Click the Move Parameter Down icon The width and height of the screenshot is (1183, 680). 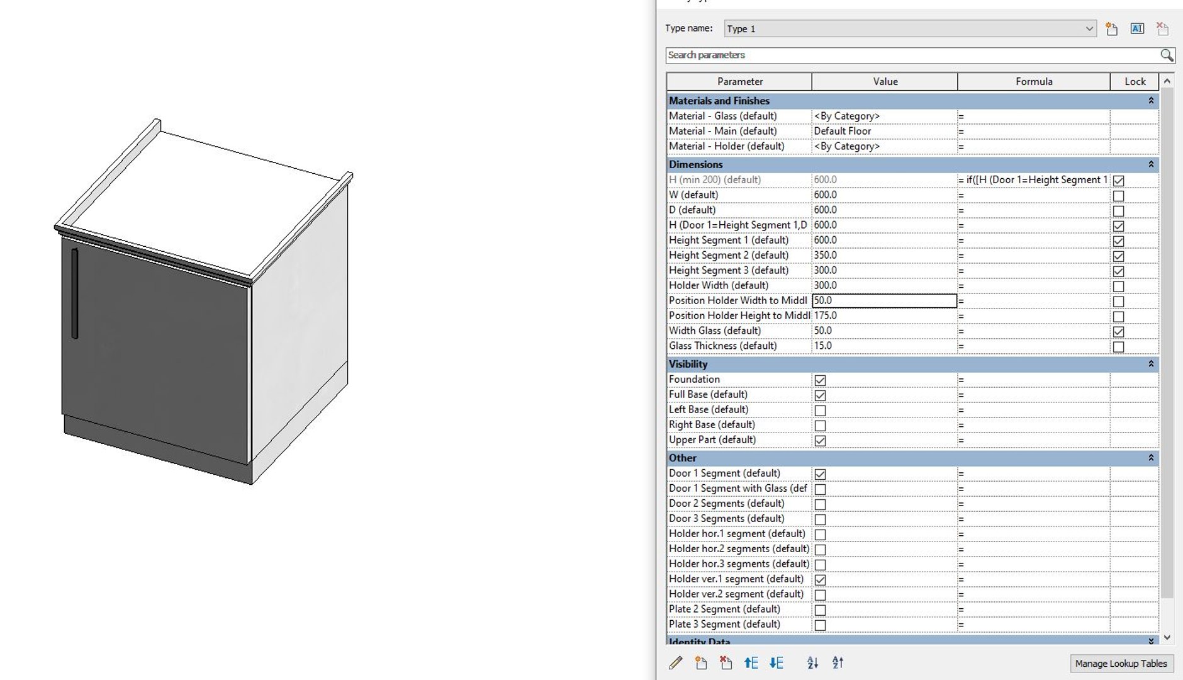(776, 662)
